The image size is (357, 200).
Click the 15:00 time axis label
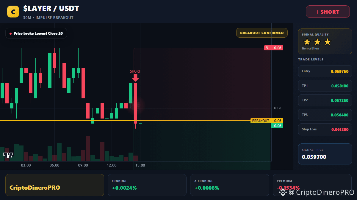(140, 165)
